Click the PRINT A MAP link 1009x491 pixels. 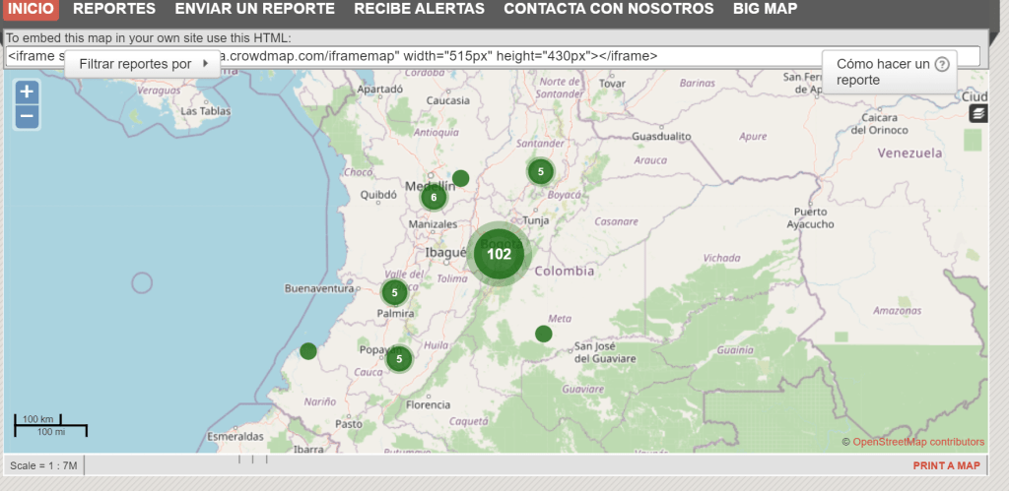946,466
